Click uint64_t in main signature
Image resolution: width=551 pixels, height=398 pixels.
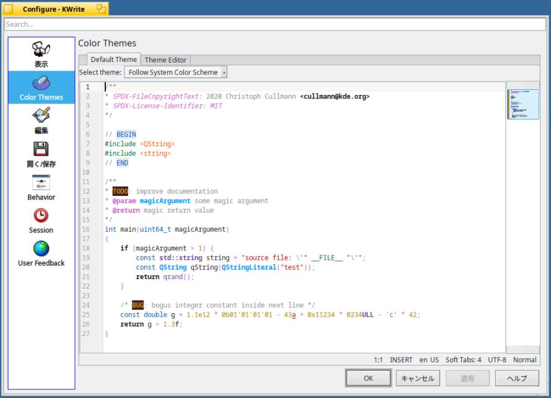pos(155,229)
